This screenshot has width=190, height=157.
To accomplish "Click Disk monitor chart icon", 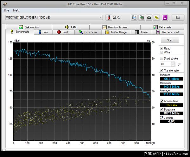I will (21, 27).
